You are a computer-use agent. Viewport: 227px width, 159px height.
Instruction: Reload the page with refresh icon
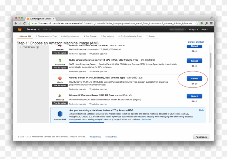coord(25,23)
